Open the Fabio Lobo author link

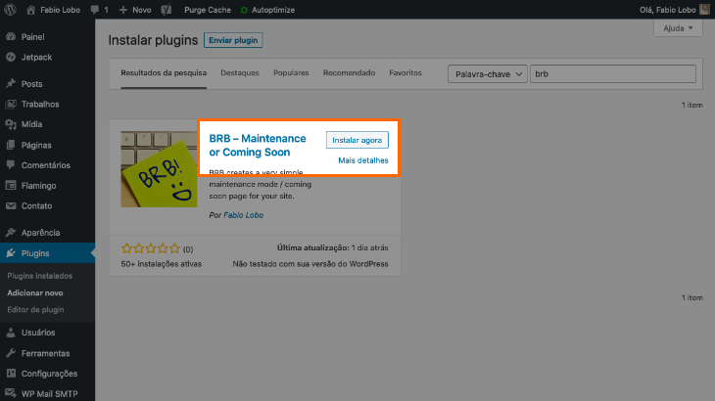point(243,215)
